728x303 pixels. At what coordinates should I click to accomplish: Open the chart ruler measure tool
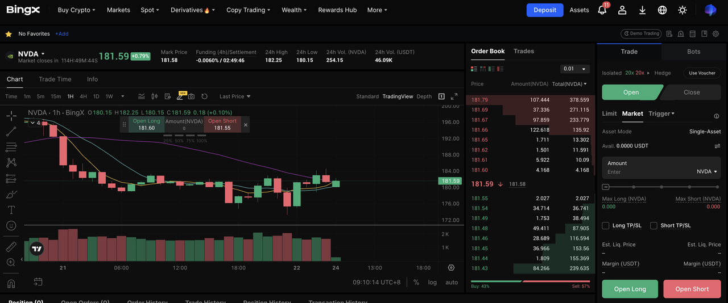tap(11, 247)
